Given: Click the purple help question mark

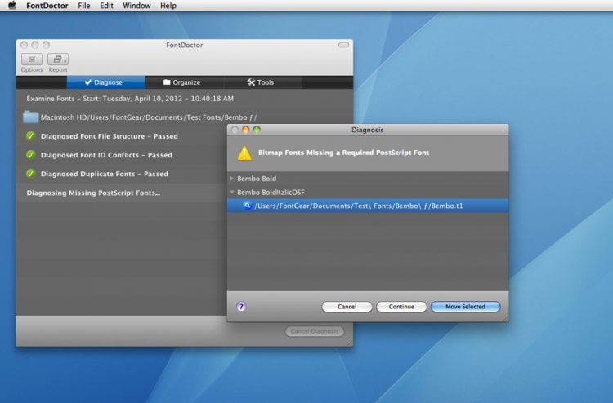Looking at the screenshot, I should point(241,306).
